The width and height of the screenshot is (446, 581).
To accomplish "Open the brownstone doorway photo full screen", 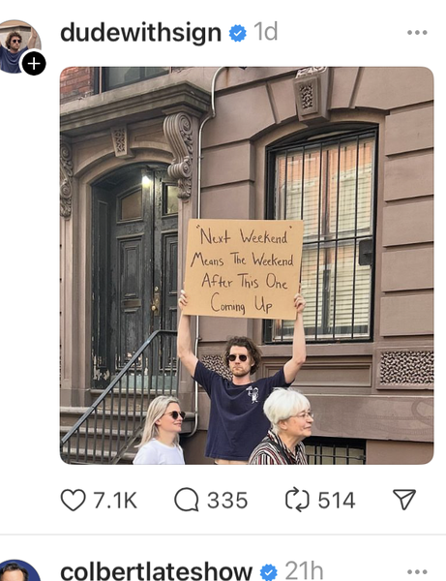I will point(247,265).
